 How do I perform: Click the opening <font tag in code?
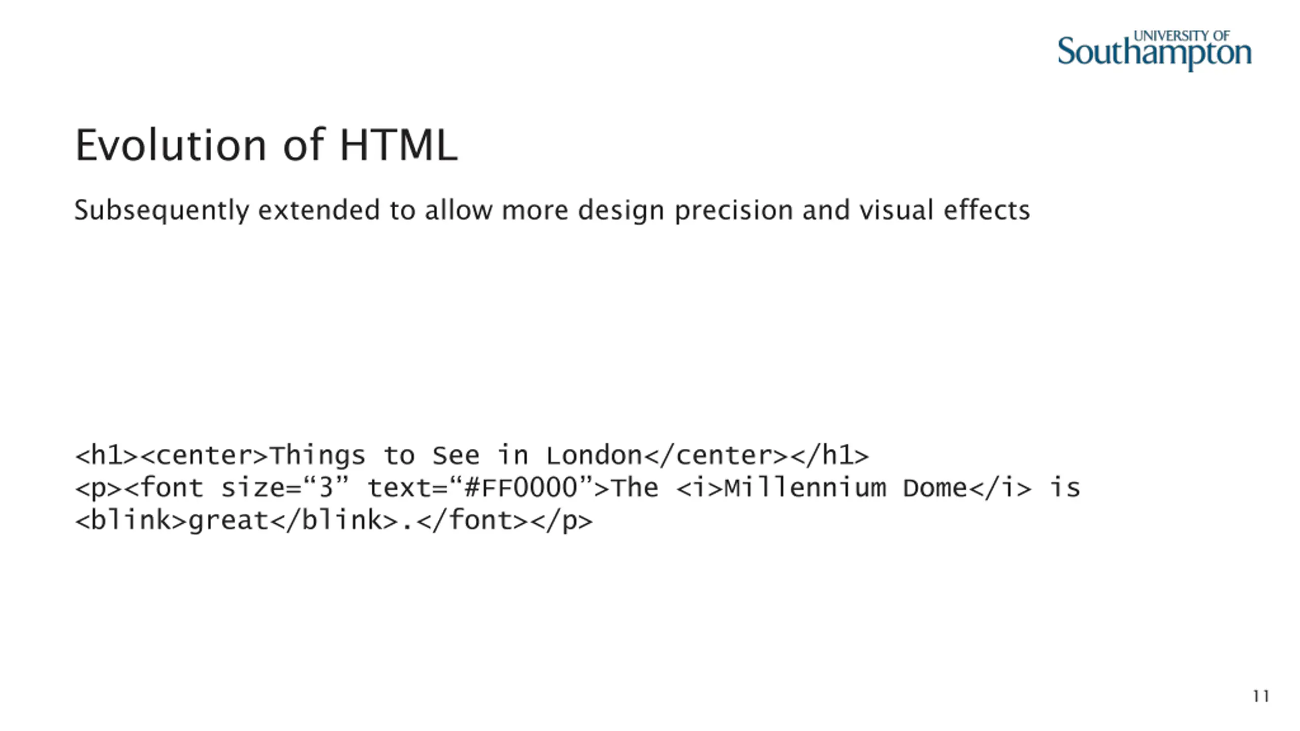(x=165, y=488)
